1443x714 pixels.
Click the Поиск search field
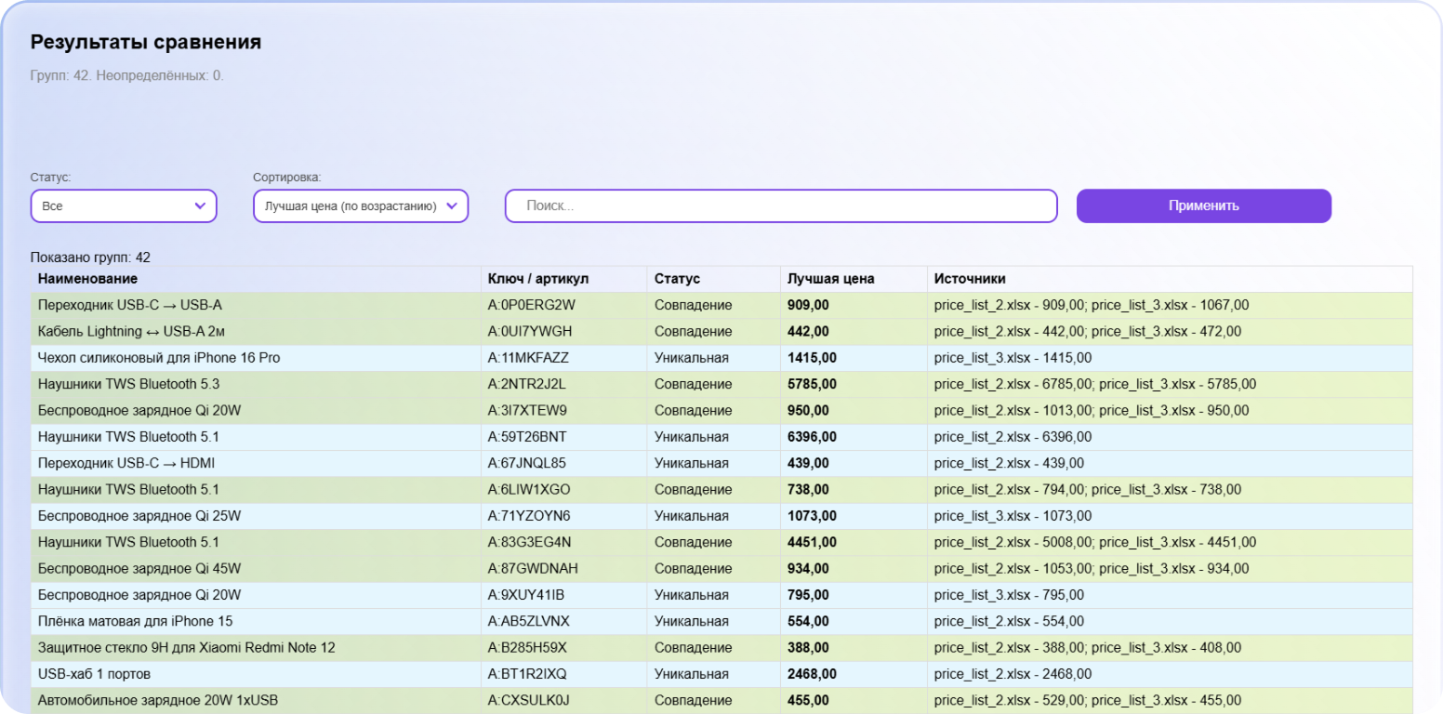[x=781, y=206]
